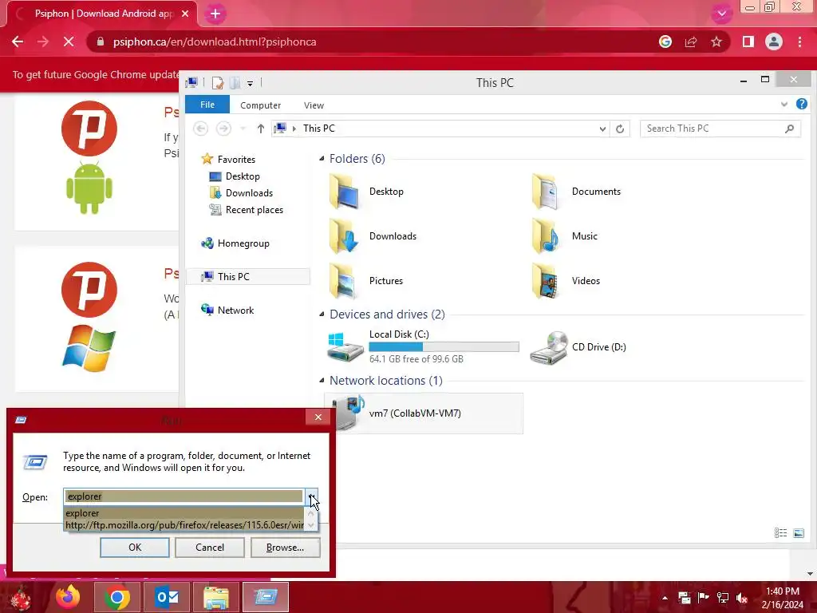Refresh the This PC view
817x613 pixels.
tap(619, 129)
